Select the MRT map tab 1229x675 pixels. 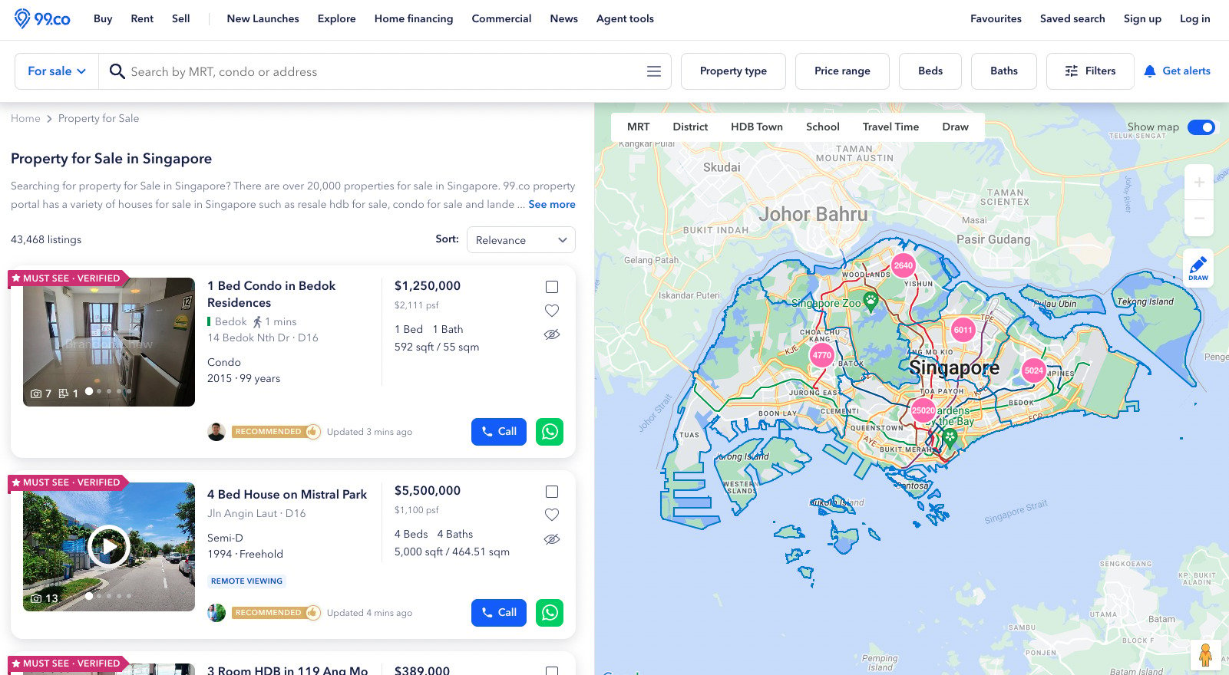click(638, 127)
